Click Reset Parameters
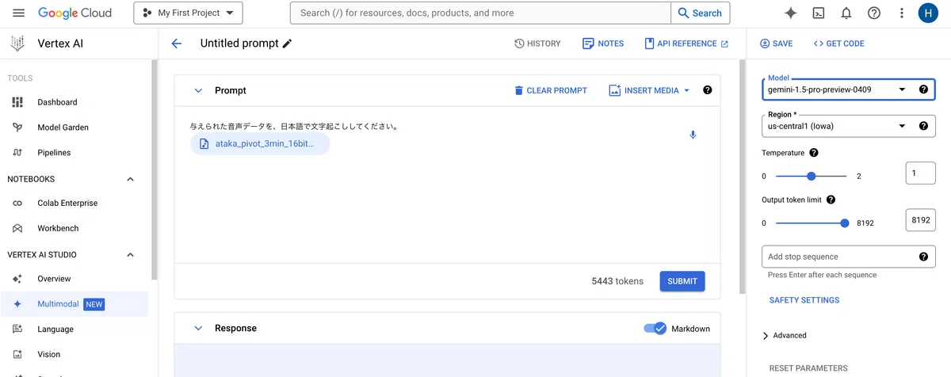Image resolution: width=951 pixels, height=377 pixels. [x=808, y=368]
